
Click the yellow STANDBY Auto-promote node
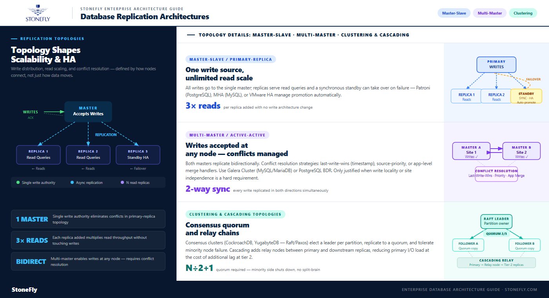tap(526, 96)
